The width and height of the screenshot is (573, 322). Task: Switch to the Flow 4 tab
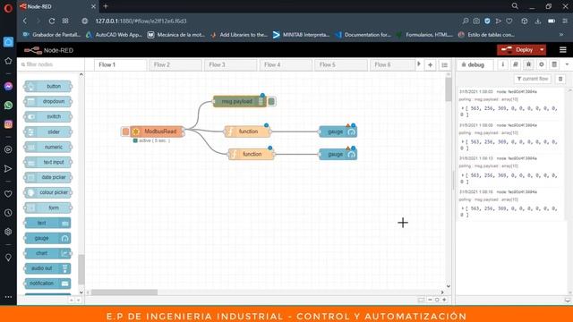click(286, 64)
